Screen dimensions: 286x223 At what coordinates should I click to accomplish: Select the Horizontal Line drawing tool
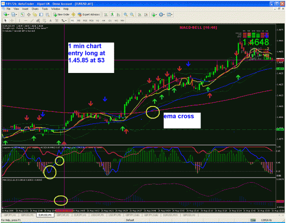pyautogui.click(x=26, y=21)
